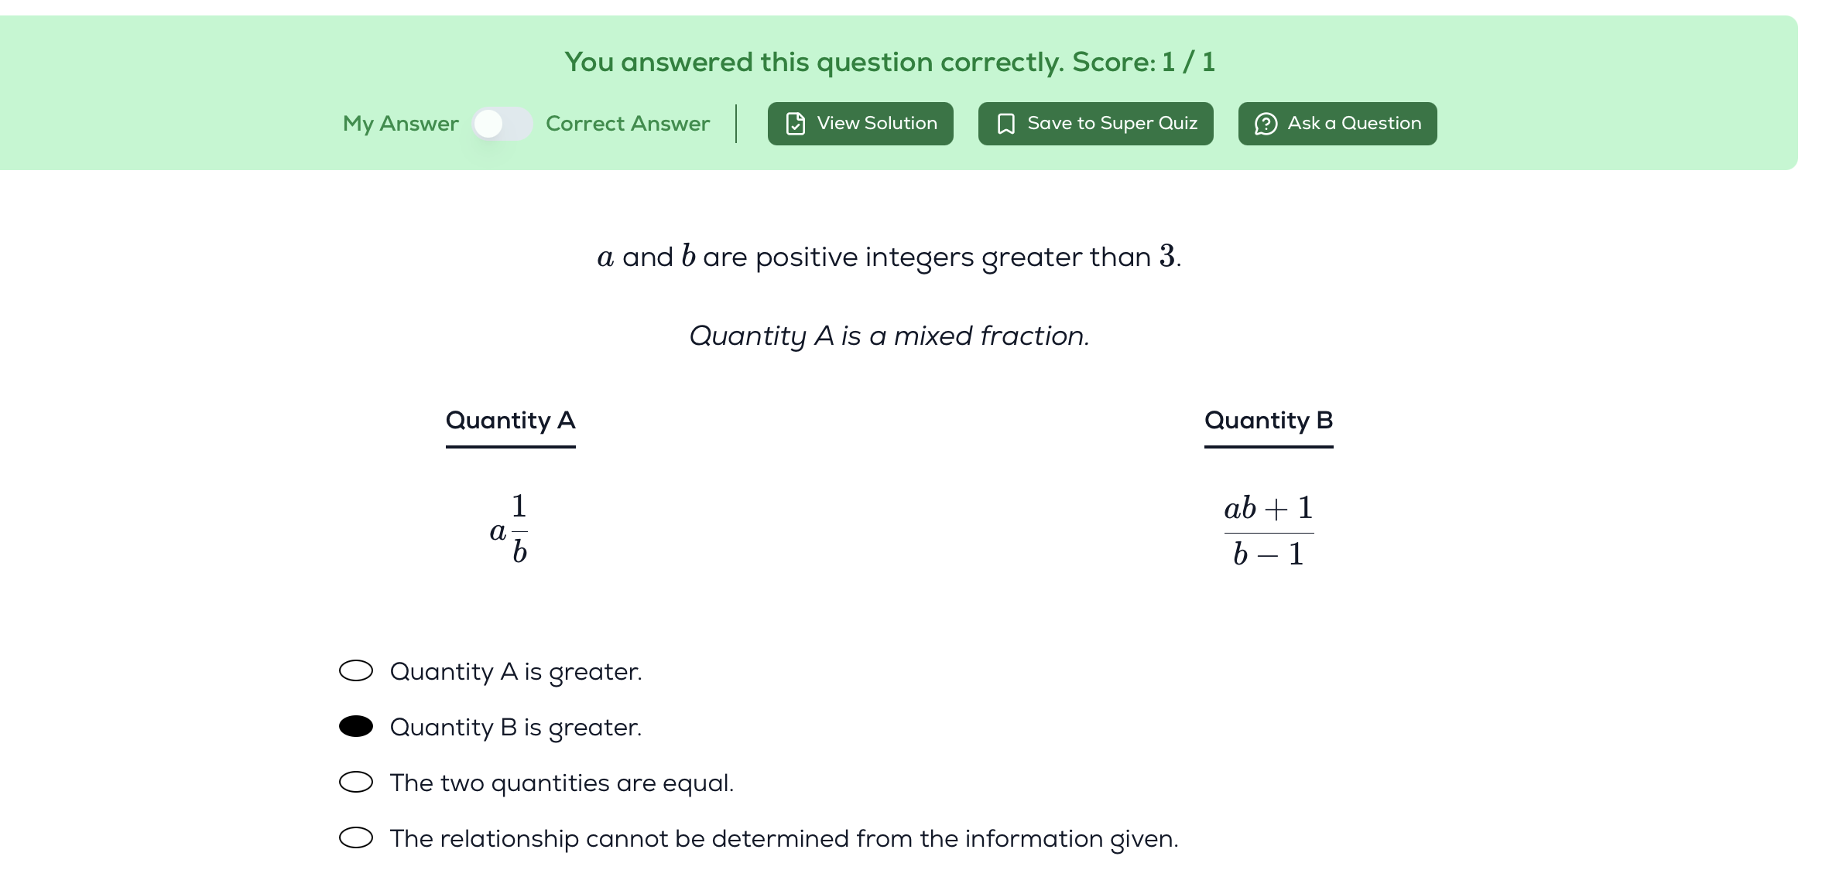
Task: Click Save to Super Quiz button
Action: point(1096,124)
